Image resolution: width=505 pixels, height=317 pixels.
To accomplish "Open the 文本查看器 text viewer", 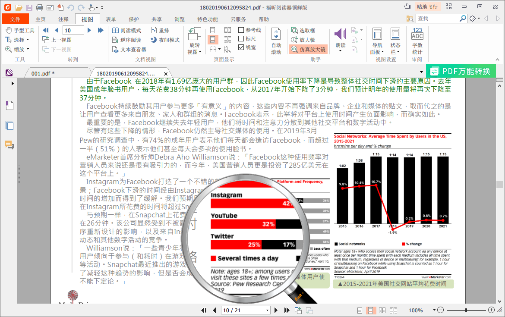I will (129, 50).
